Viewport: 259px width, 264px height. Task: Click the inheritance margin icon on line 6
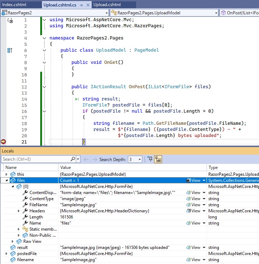coord(10,50)
